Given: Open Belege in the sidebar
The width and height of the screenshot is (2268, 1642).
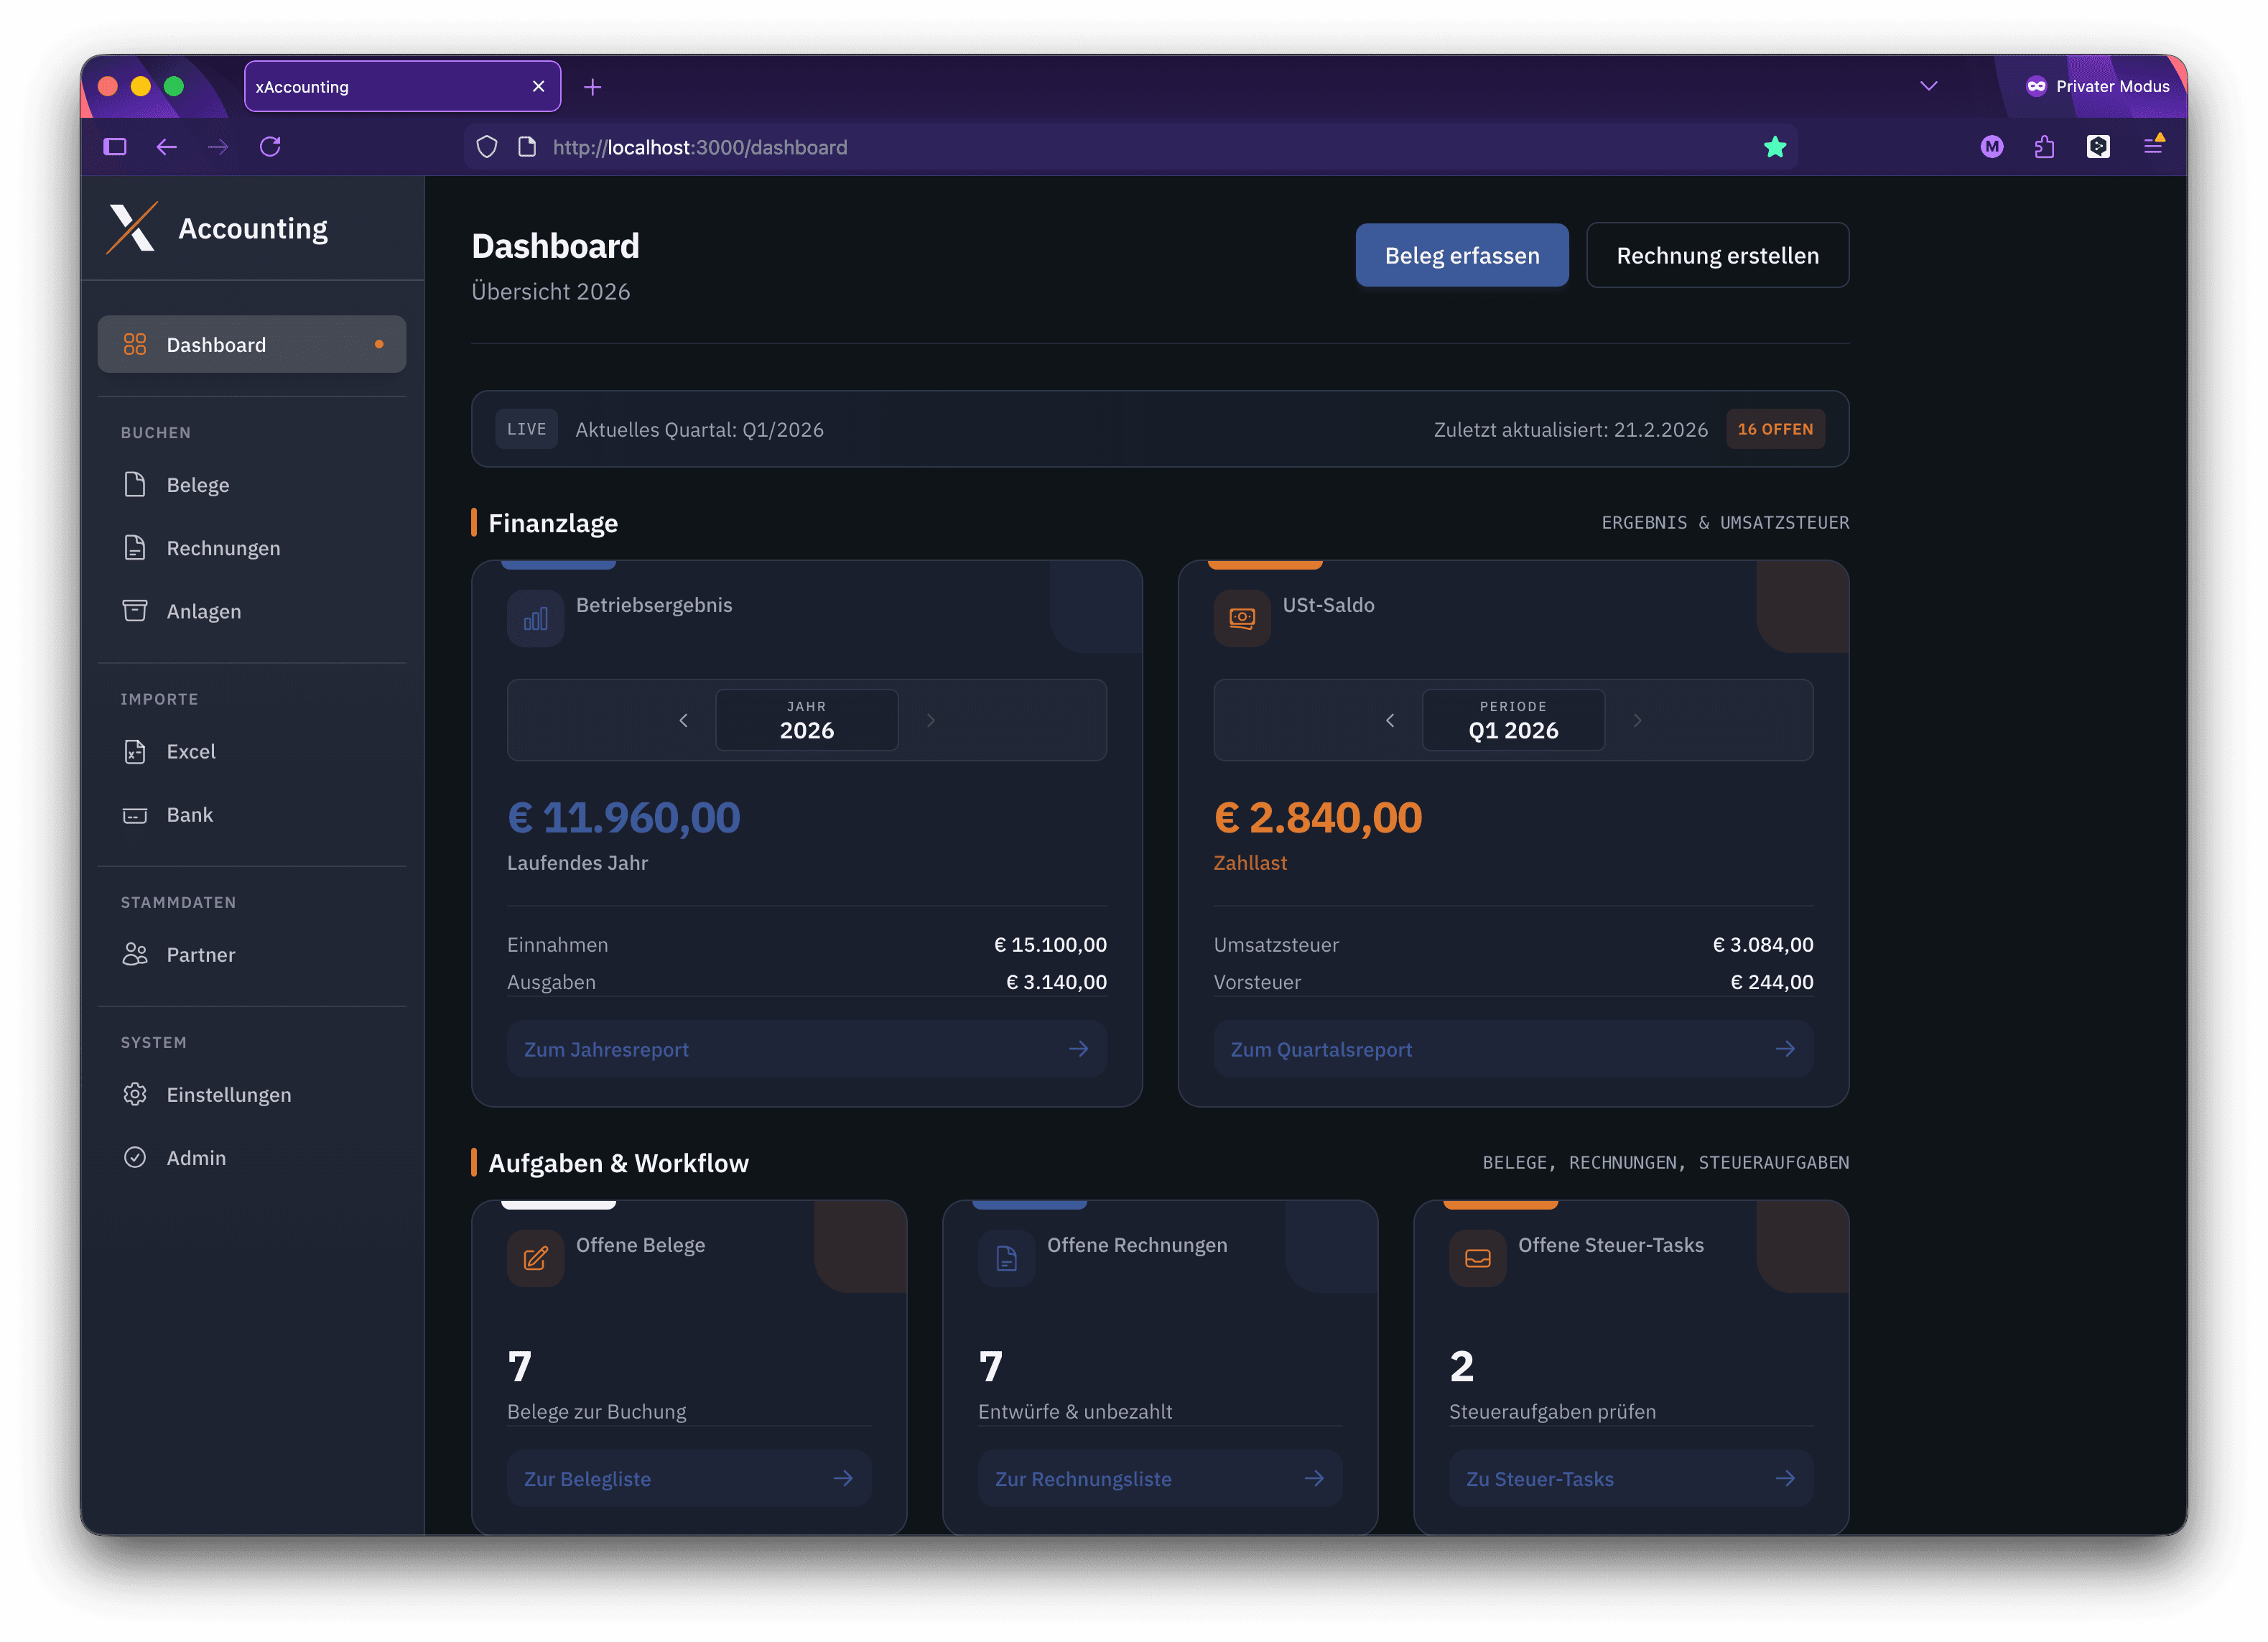Looking at the screenshot, I should coord(198,485).
